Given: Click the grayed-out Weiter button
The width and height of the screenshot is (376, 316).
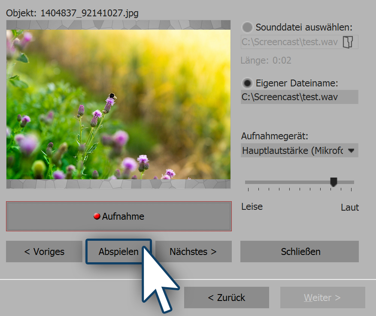Looking at the screenshot, I should click(322, 297).
